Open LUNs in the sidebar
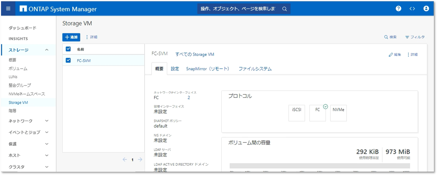This screenshot has height=175, width=437. pyautogui.click(x=13, y=77)
